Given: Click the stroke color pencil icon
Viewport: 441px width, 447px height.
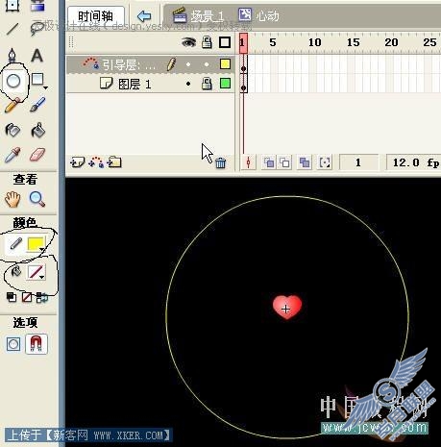Looking at the screenshot, I should point(15,243).
